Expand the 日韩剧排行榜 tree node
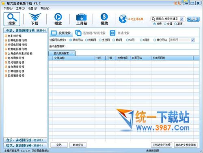This screenshot has height=153, width=203. pos(6,71)
